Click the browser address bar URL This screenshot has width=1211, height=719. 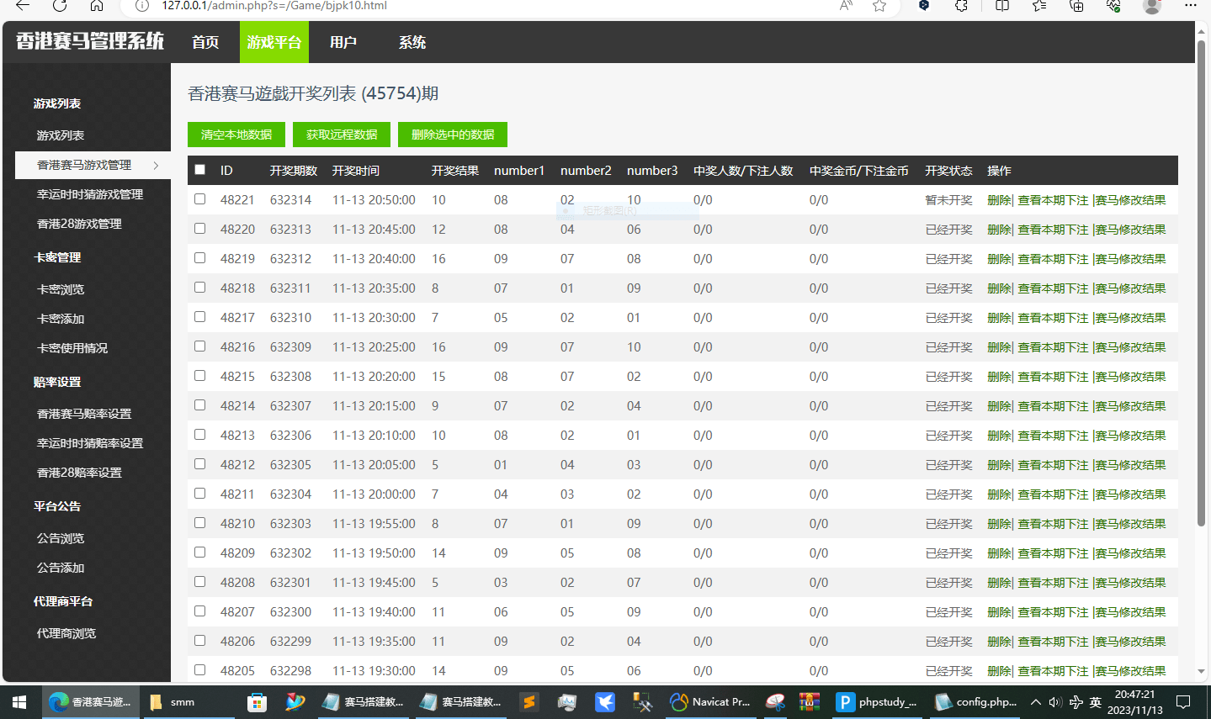274,5
